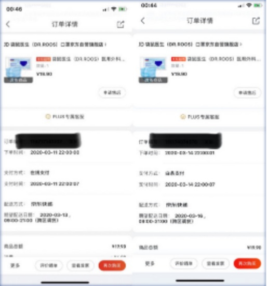This screenshot has width=267, height=286.
Task: Tap red 再次购买 button on left
Action: [x=112, y=265]
